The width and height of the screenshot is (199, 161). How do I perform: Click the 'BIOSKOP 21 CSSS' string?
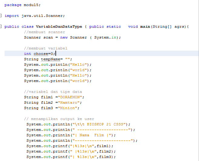[105, 124]
